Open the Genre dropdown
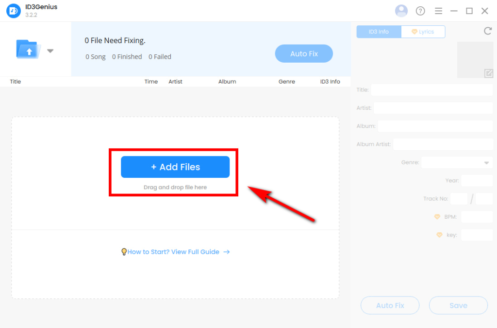 pos(486,162)
